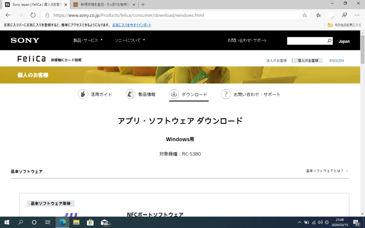Open Windows taskbar search
The image size is (365, 228).
tap(20, 222)
